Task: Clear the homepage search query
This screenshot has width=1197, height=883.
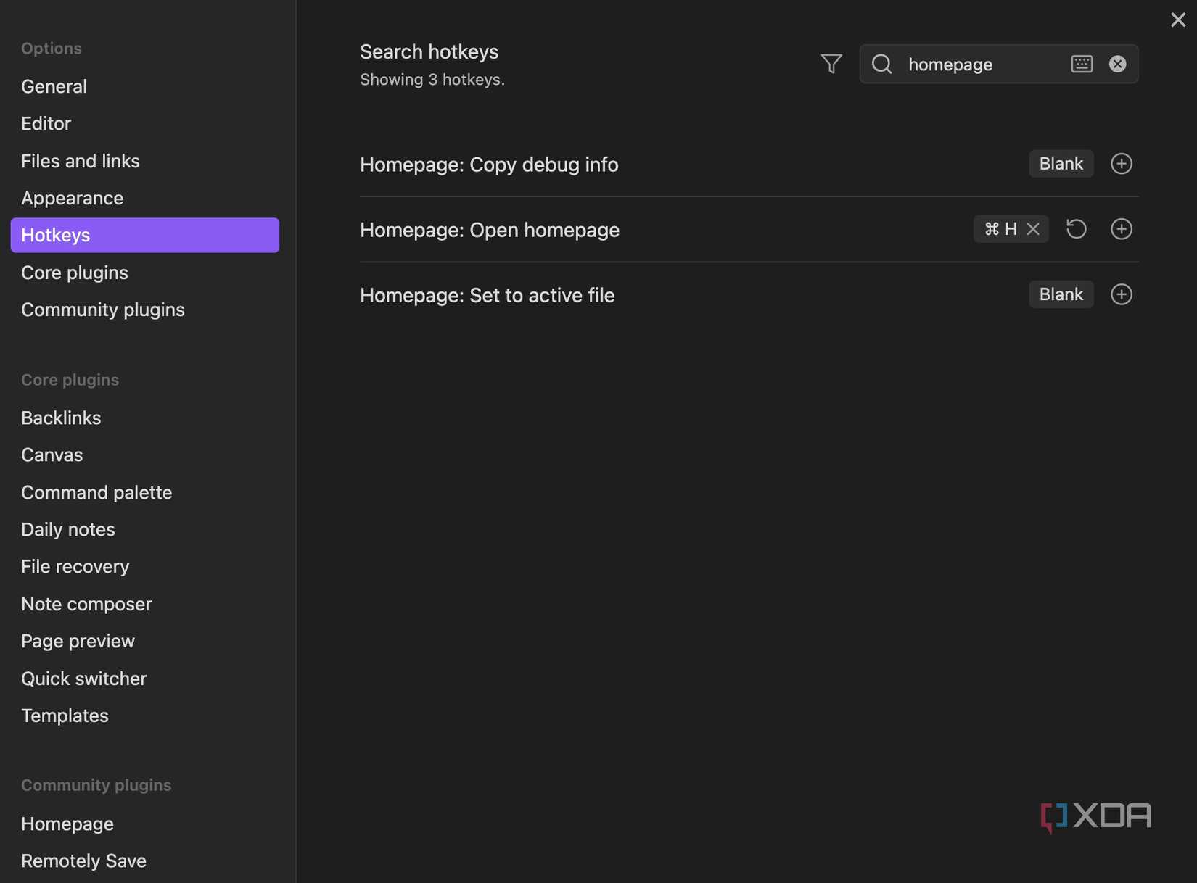Action: [x=1117, y=64]
